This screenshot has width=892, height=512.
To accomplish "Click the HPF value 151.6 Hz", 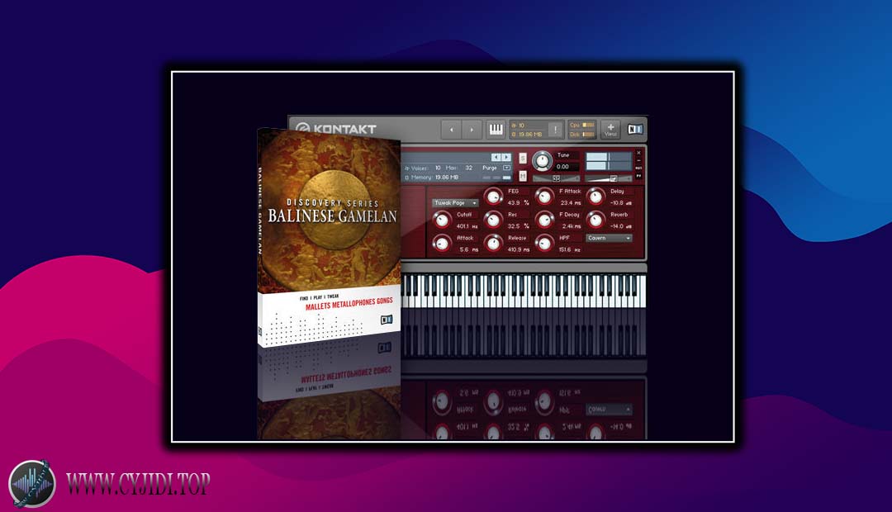I will click(569, 249).
